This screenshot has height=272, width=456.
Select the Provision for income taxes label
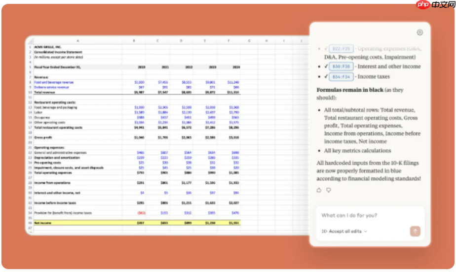click(x=63, y=213)
